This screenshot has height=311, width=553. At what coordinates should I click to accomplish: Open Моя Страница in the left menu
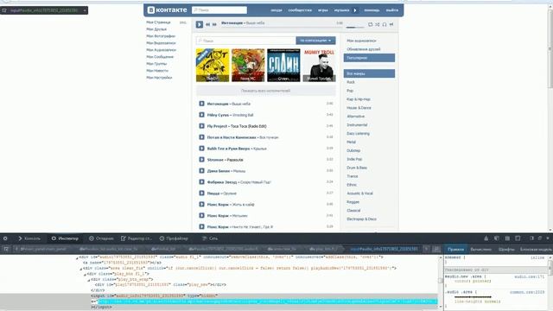(158, 22)
